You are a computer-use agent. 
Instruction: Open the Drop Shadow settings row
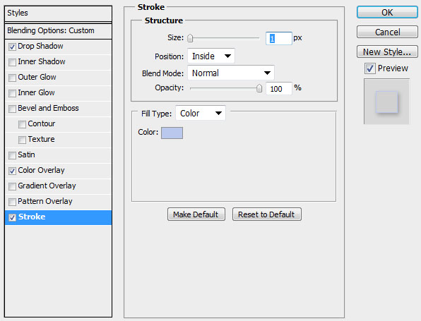click(x=58, y=47)
